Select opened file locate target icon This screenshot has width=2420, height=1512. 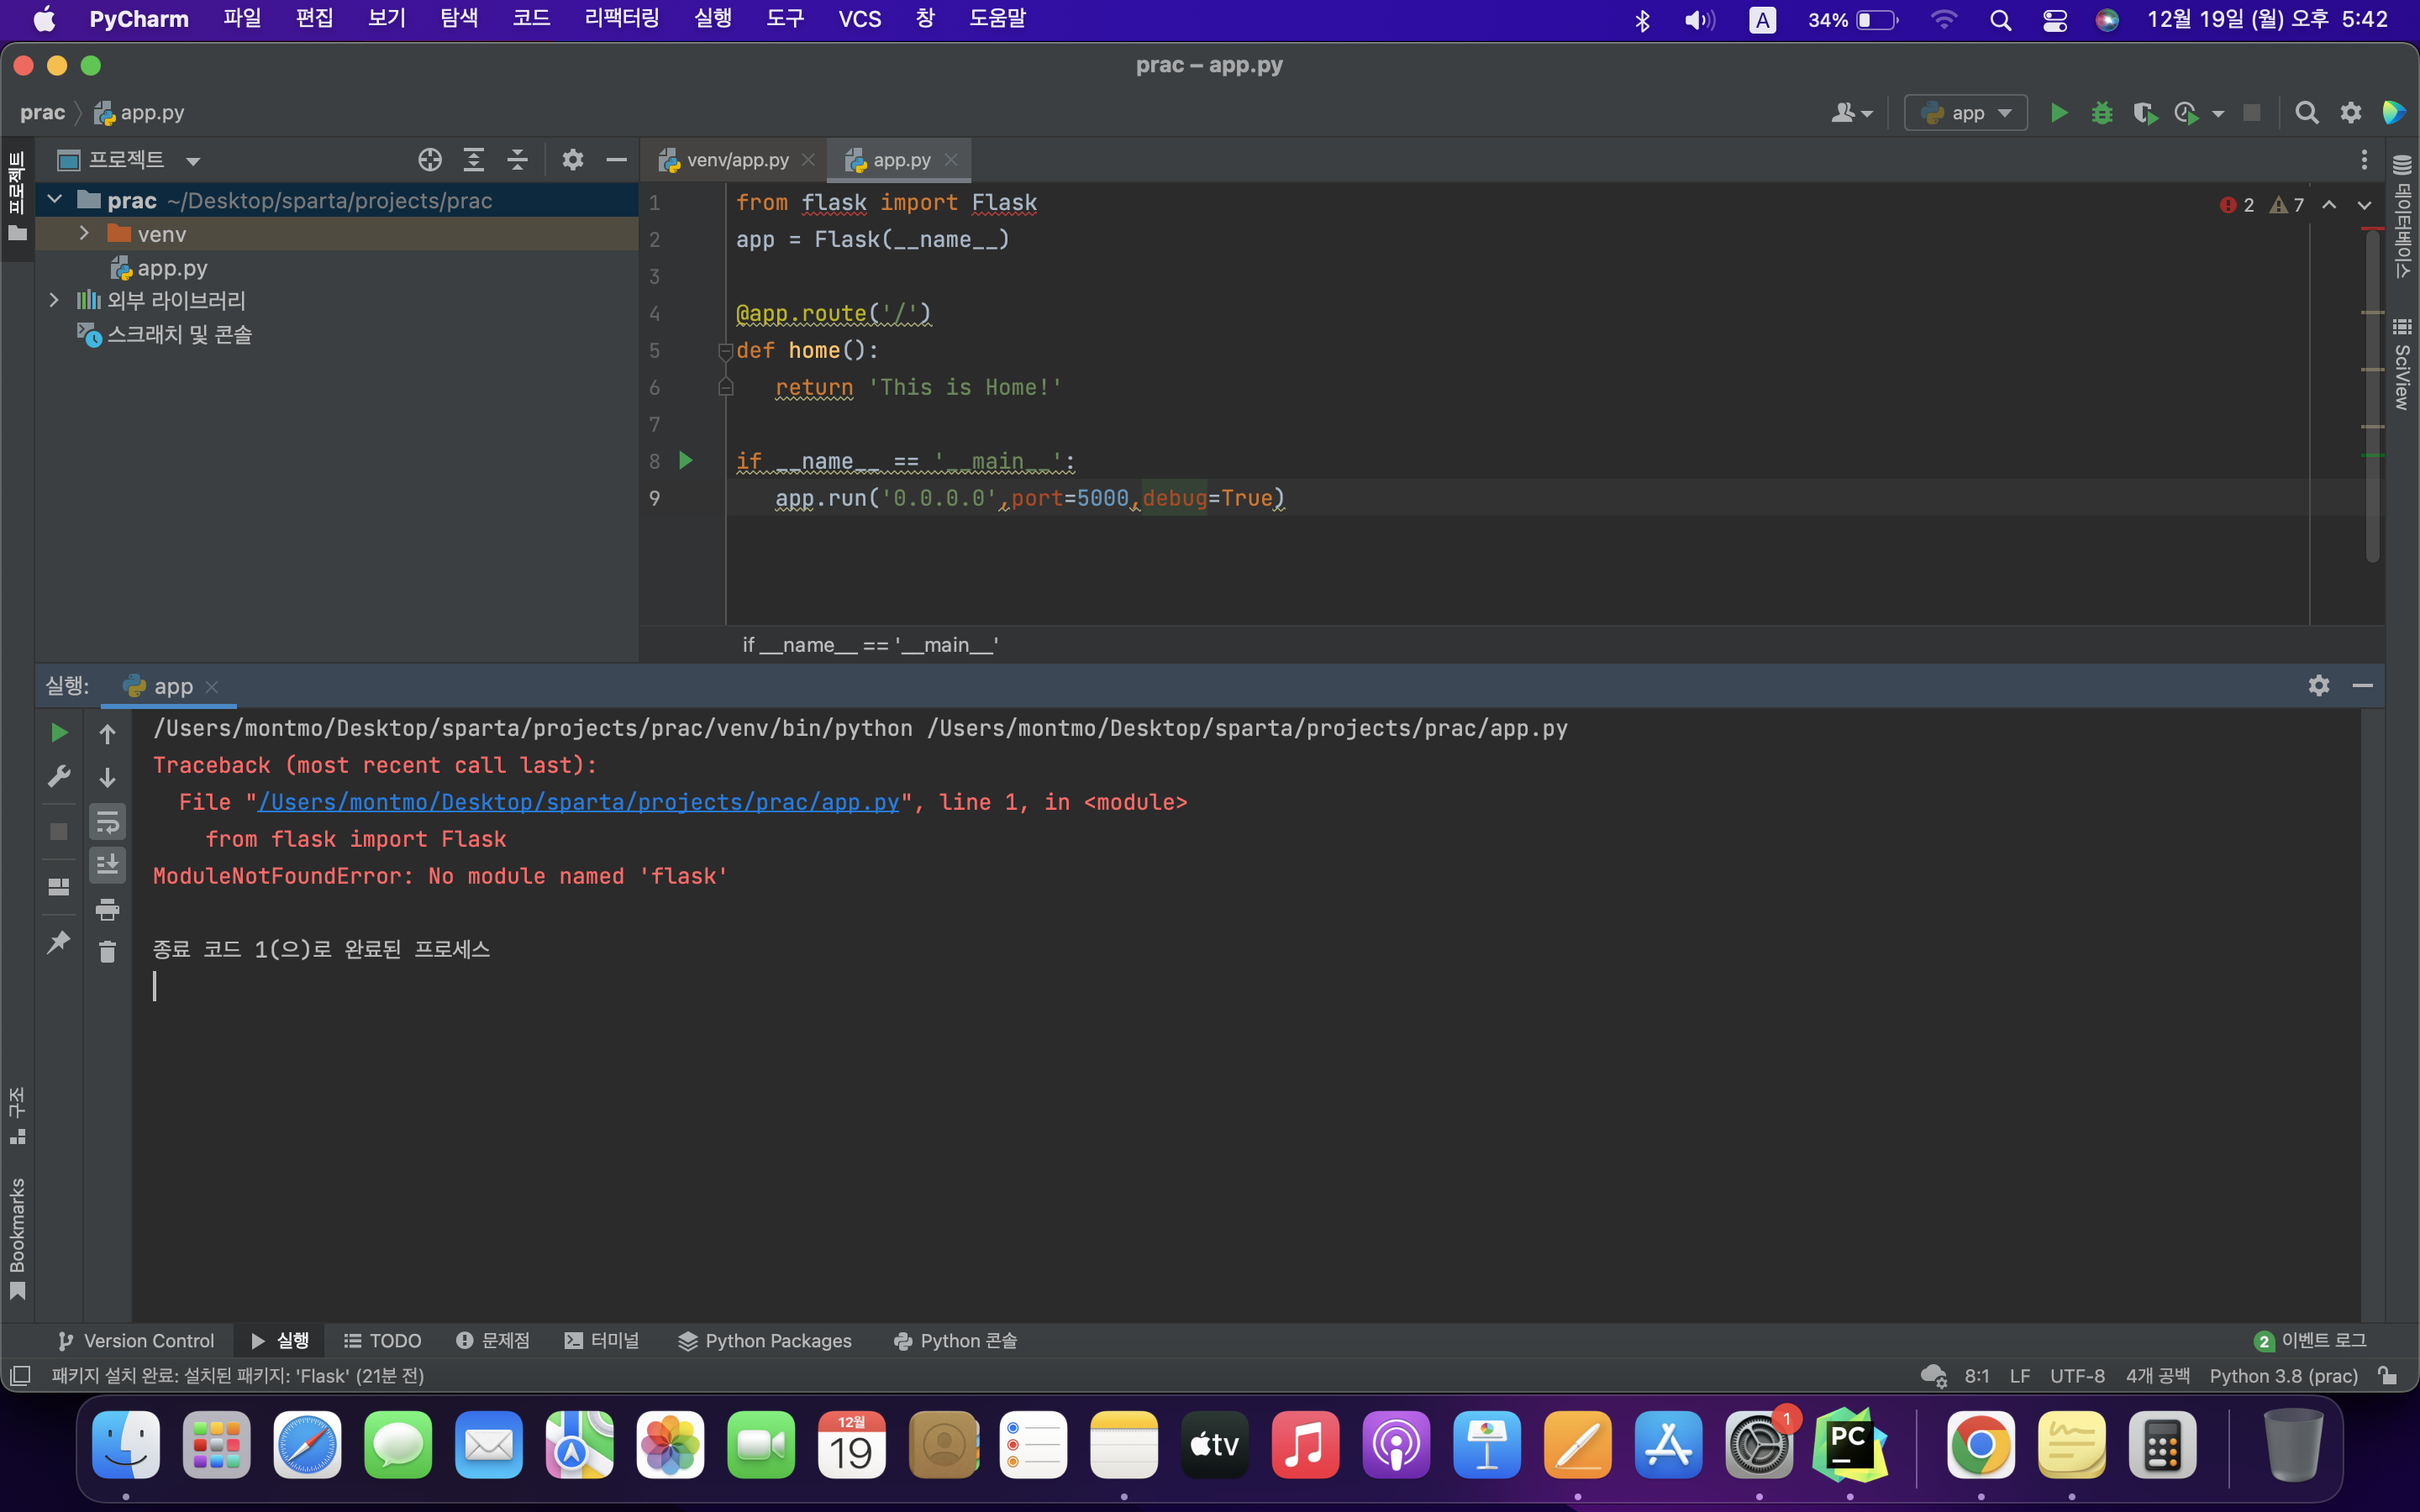430,160
